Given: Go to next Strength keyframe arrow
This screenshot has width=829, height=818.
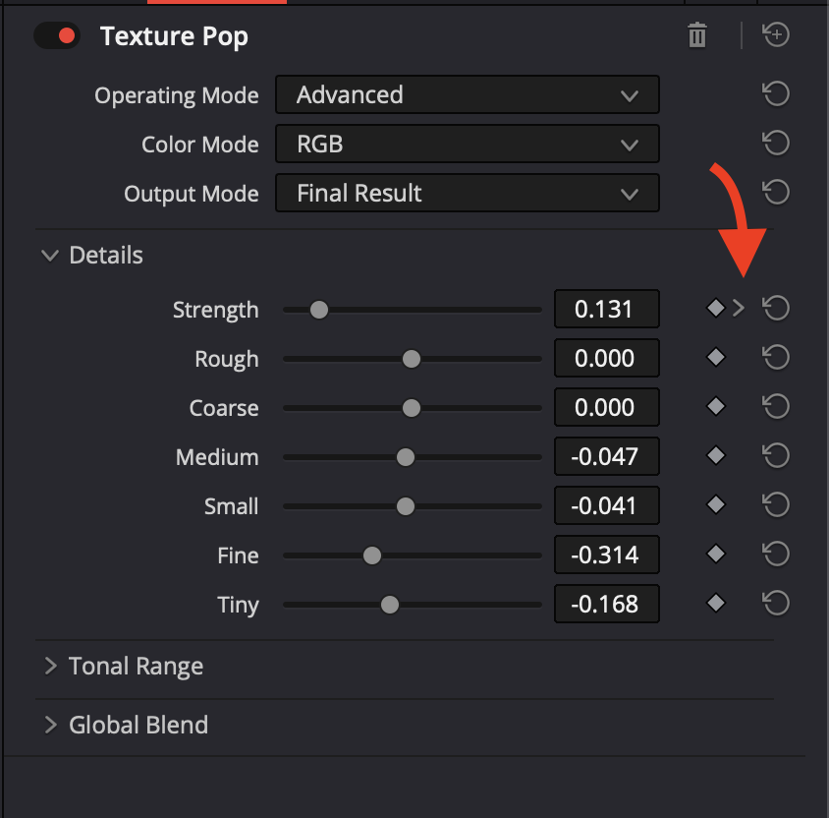Looking at the screenshot, I should point(739,309).
